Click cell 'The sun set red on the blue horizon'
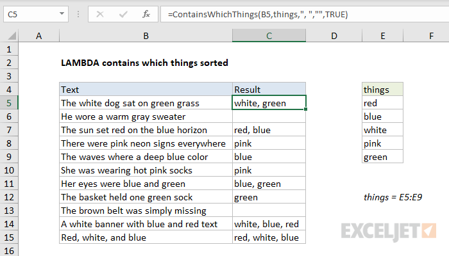The height and width of the screenshot is (256, 449). coord(146,130)
